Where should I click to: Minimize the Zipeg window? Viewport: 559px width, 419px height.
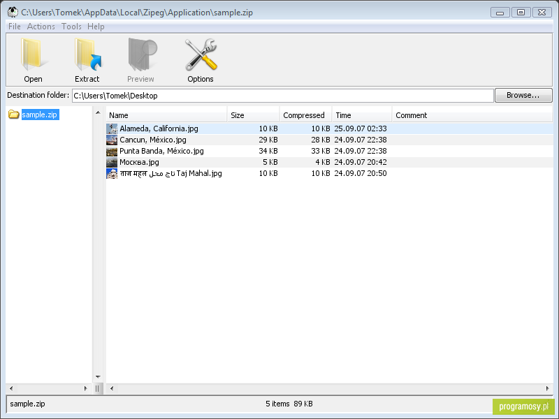pos(500,13)
